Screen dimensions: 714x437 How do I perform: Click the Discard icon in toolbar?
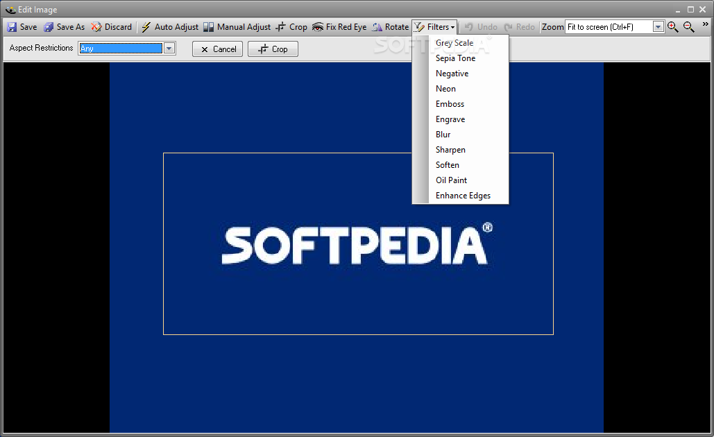click(96, 27)
